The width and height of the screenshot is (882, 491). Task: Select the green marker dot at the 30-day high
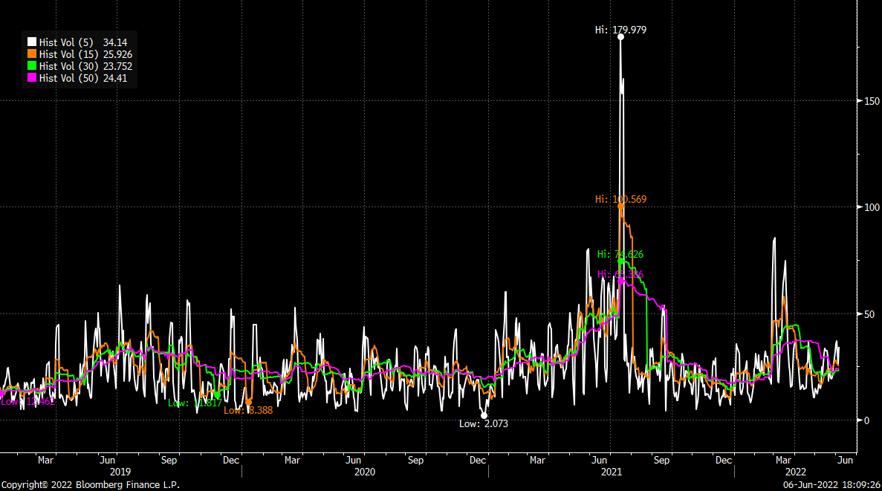tap(621, 261)
